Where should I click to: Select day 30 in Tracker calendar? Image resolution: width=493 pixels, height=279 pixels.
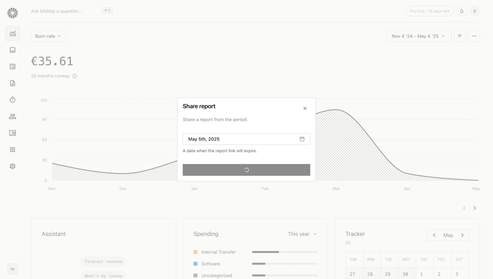pyautogui.click(x=407, y=273)
